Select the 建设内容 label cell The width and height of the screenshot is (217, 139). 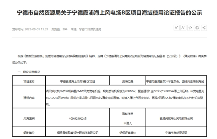pos(29,97)
